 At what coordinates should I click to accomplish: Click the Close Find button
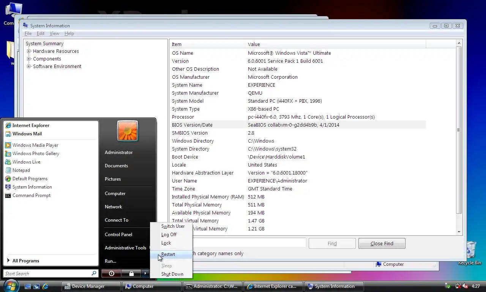tap(382, 243)
